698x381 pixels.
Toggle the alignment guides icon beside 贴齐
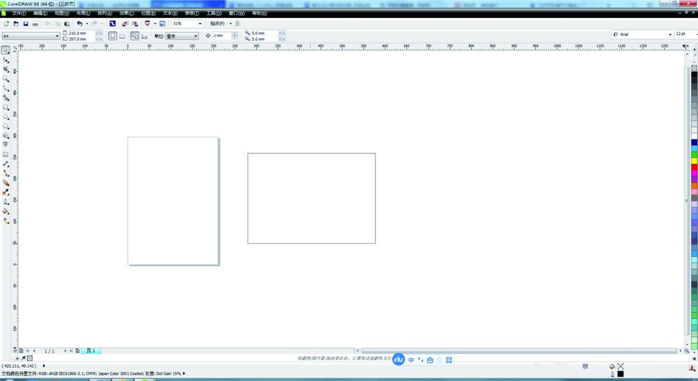click(x=238, y=24)
